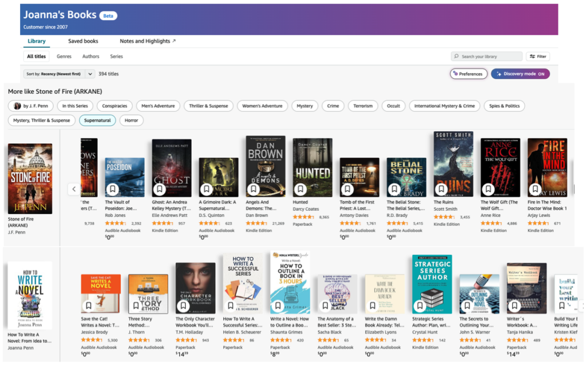Image resolution: width=586 pixels, height=369 pixels.
Task: Bookmark Save the Cat! Writes a Novel
Action: 89,306
